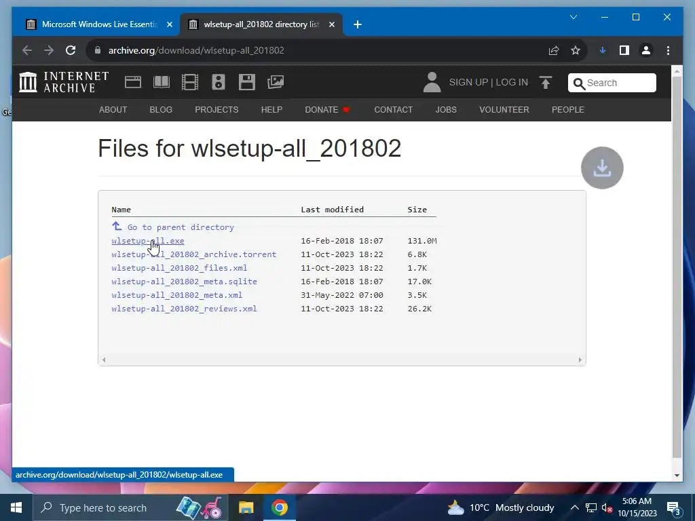695x521 pixels.
Task: Open wlsetup-all_201802_files.xml link
Action: 179,268
